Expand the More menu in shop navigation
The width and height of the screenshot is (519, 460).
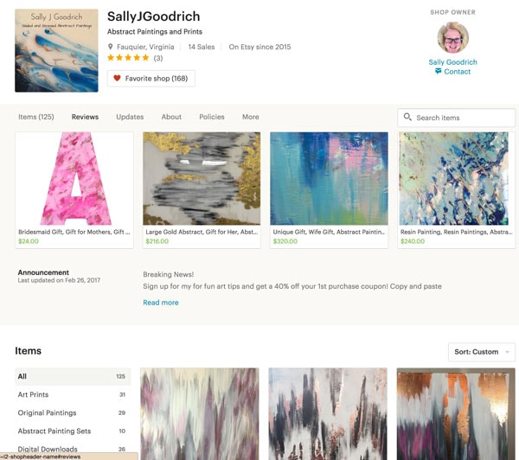(x=251, y=117)
